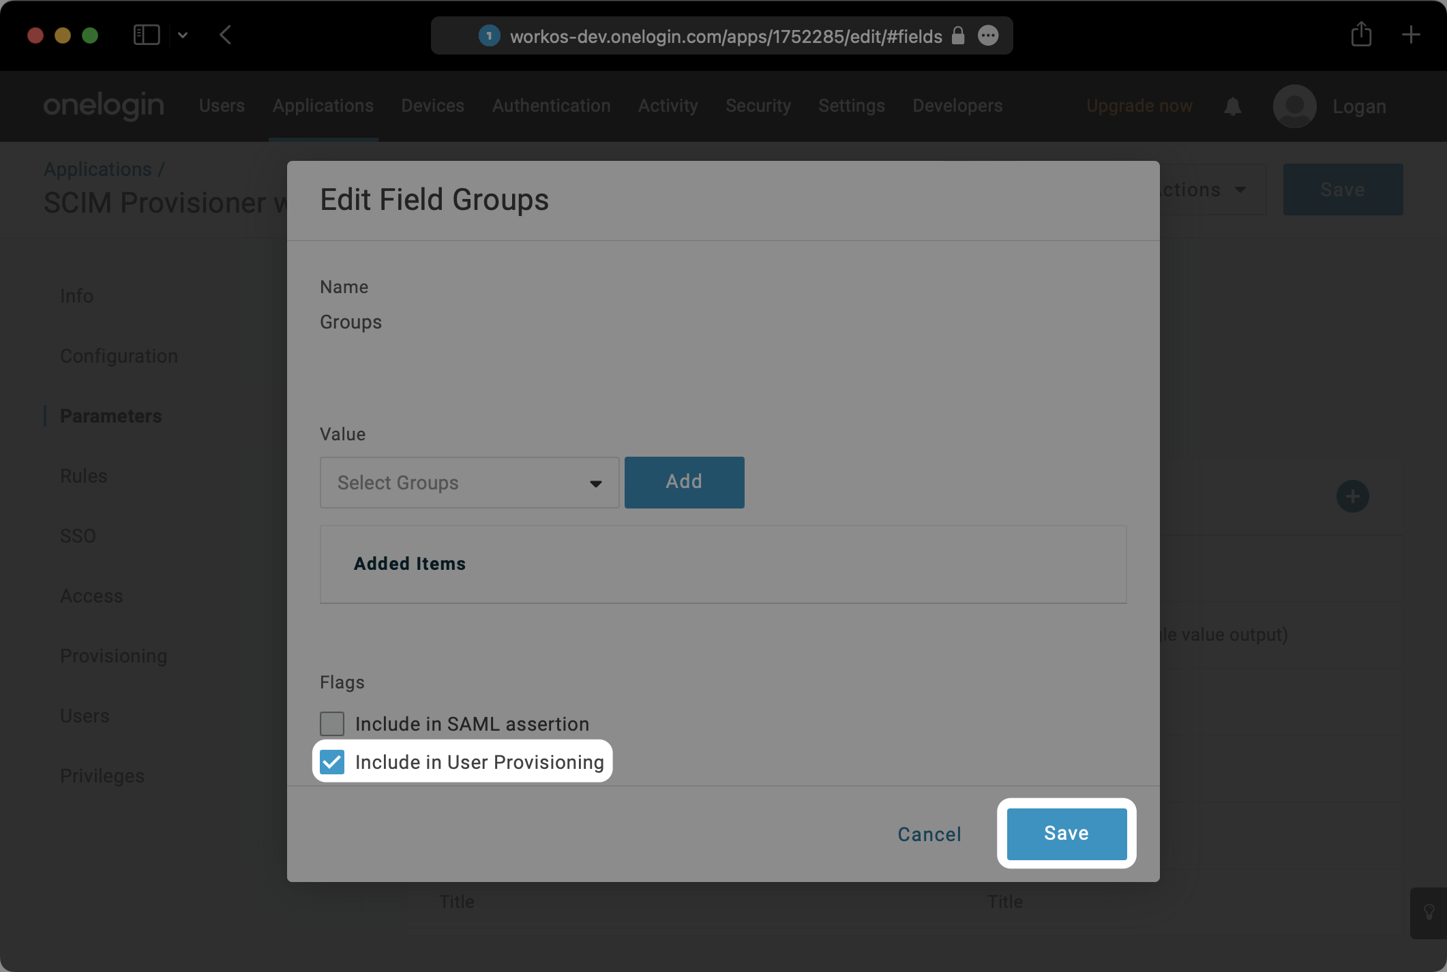Open the Applications menu in the navigation
The image size is (1447, 972).
323,106
